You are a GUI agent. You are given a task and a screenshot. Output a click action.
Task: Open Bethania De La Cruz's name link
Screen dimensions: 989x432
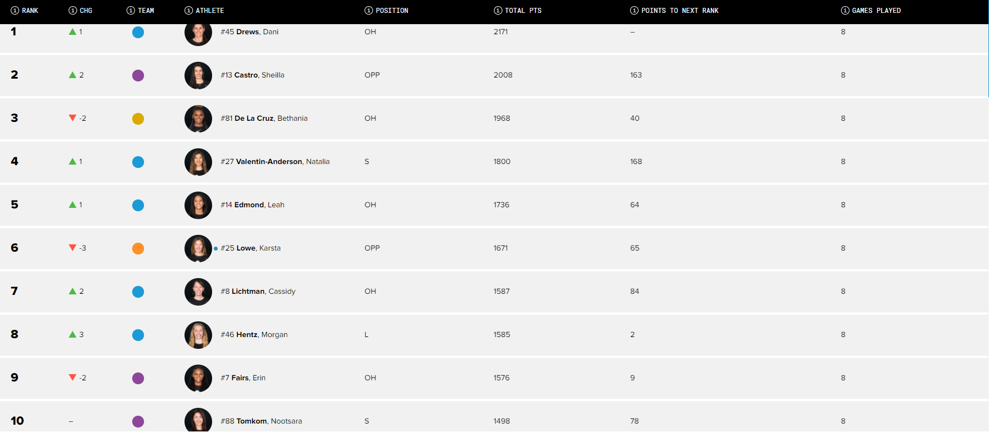point(264,119)
